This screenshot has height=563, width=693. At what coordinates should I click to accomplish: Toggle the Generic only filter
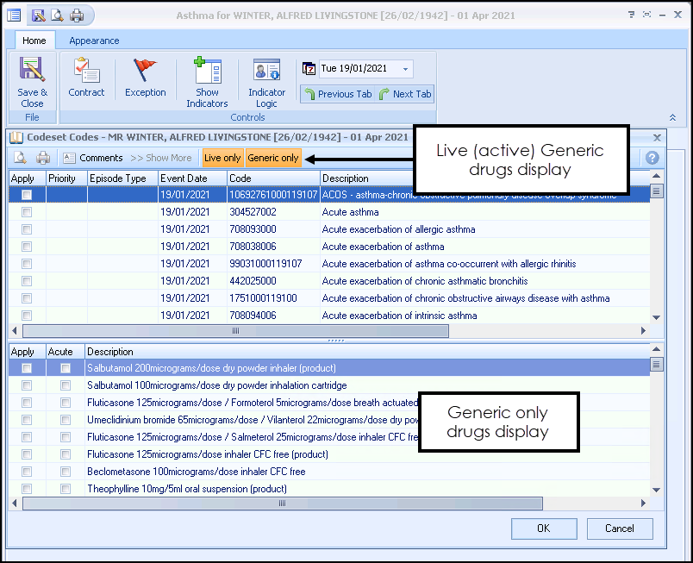coord(273,158)
